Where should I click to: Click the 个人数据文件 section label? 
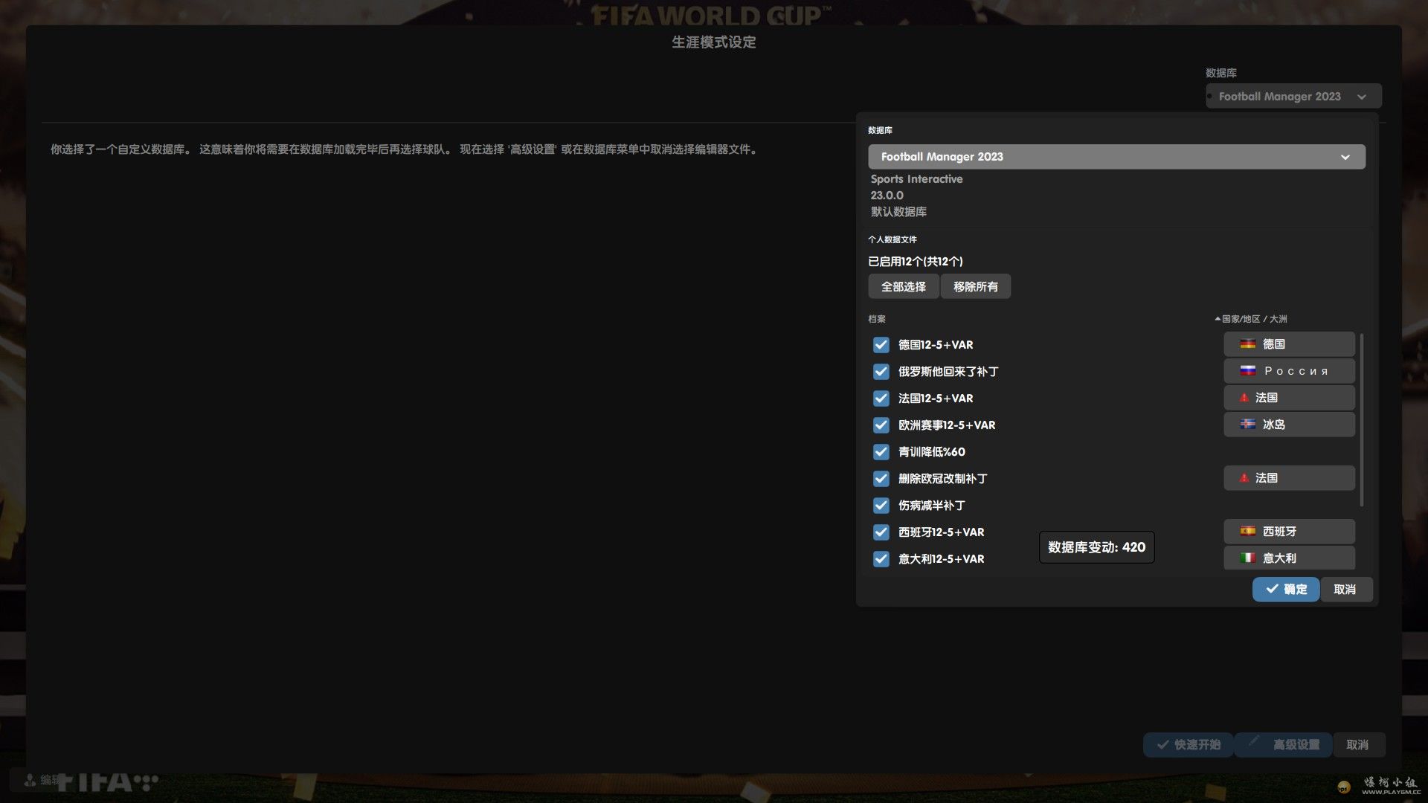892,239
